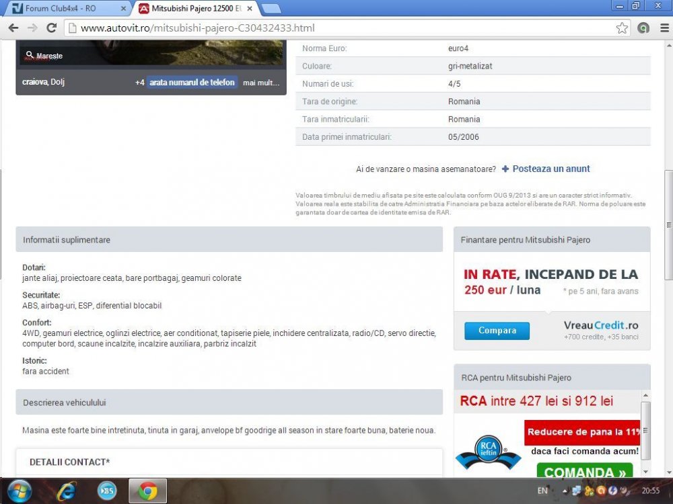The width and height of the screenshot is (673, 504).
Task: Click the Reducere de pana la 11% banner
Action: click(582, 432)
